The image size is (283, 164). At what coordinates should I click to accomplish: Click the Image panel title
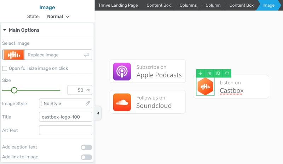[47, 7]
